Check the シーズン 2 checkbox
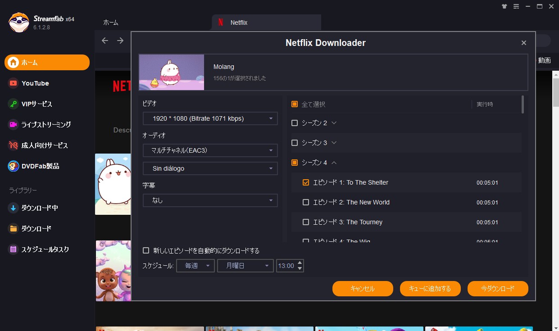Viewport: 559px width, 331px height. (x=295, y=123)
